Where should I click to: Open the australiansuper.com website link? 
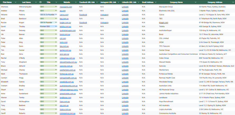point(68,31)
